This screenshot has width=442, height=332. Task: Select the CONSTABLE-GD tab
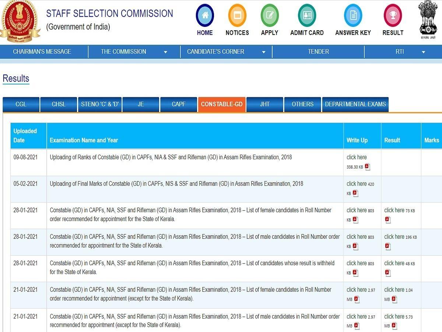[x=222, y=104]
